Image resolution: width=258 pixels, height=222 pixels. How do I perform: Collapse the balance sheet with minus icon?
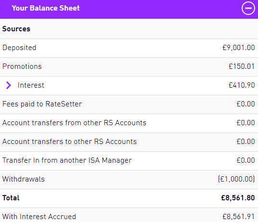pos(248,8)
